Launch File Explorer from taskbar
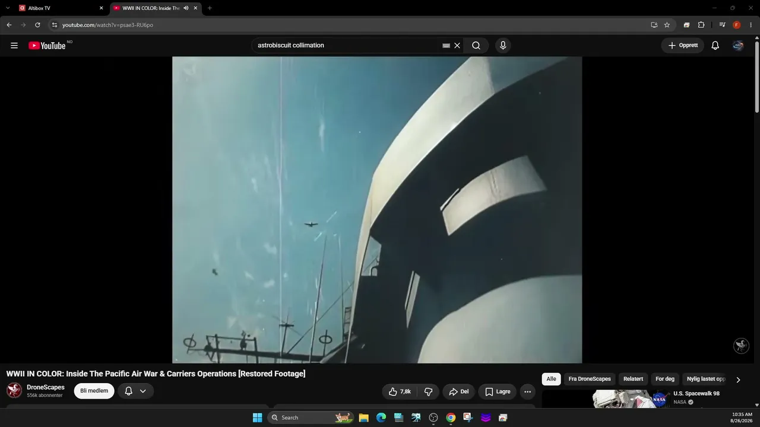Image resolution: width=760 pixels, height=427 pixels. (x=364, y=418)
